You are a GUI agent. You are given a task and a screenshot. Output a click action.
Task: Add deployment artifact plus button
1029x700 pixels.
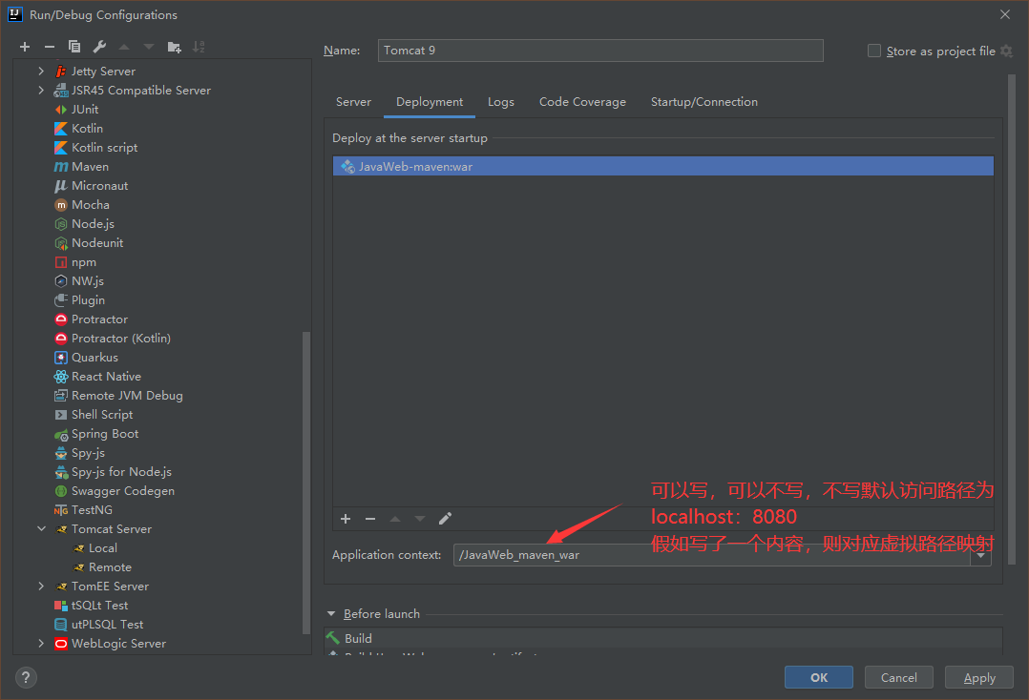tap(346, 519)
